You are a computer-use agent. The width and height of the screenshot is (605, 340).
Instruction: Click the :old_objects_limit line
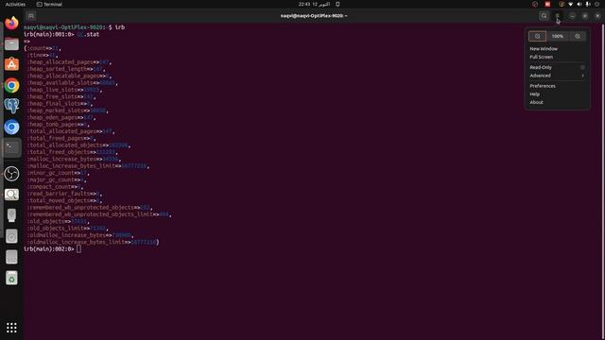[x=67, y=229]
